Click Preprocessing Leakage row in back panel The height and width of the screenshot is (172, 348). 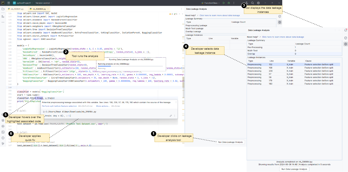coord(230,25)
